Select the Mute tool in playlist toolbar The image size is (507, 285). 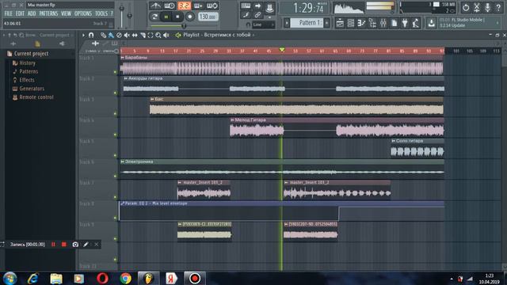[x=127, y=35]
